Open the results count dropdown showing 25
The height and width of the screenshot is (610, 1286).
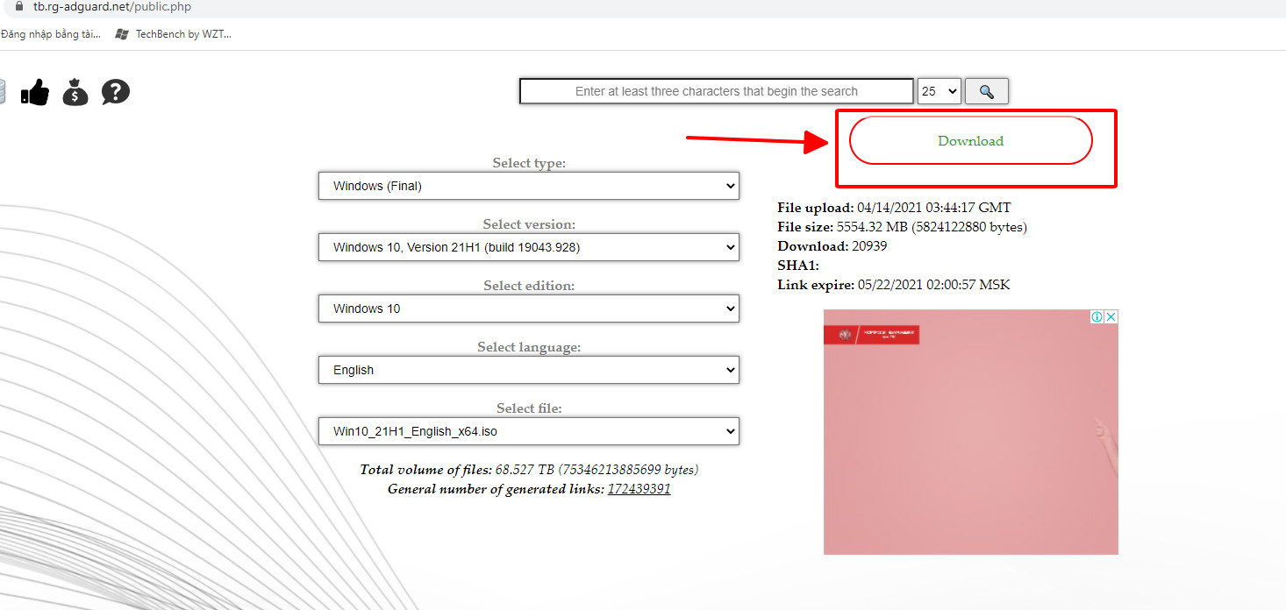point(939,91)
